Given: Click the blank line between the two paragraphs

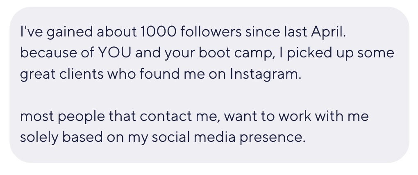Looking at the screenshot, I should coord(208,95).
